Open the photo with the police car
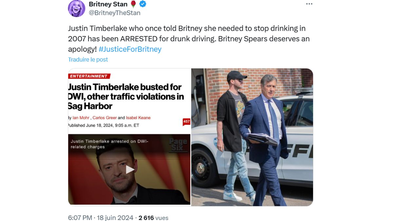The image size is (393, 221). (252, 137)
